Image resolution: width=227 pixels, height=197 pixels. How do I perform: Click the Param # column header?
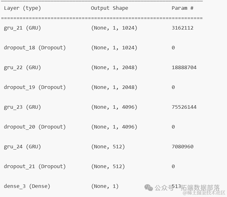click(x=182, y=8)
